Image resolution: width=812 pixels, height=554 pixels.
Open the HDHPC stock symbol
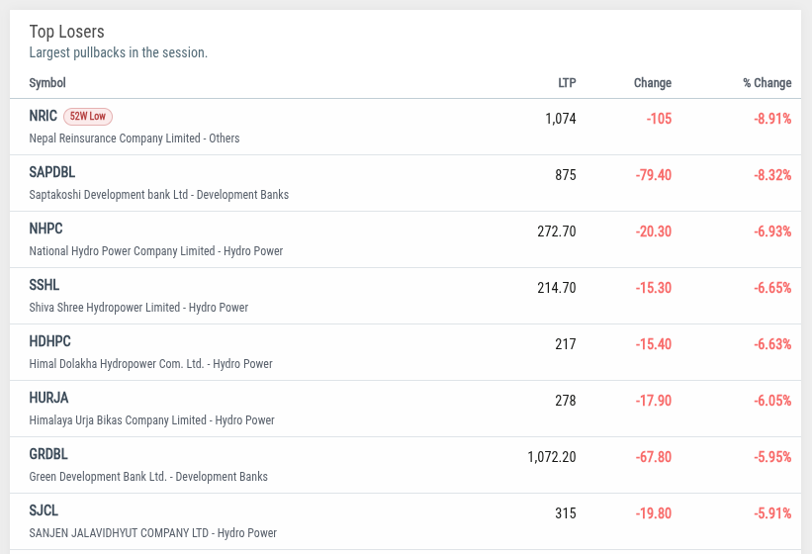[x=49, y=341]
